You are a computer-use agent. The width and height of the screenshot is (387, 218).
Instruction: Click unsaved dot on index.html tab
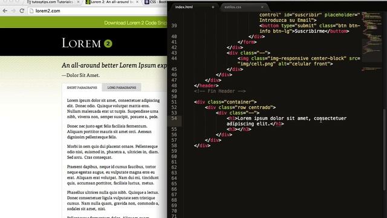pyautogui.click(x=213, y=7)
